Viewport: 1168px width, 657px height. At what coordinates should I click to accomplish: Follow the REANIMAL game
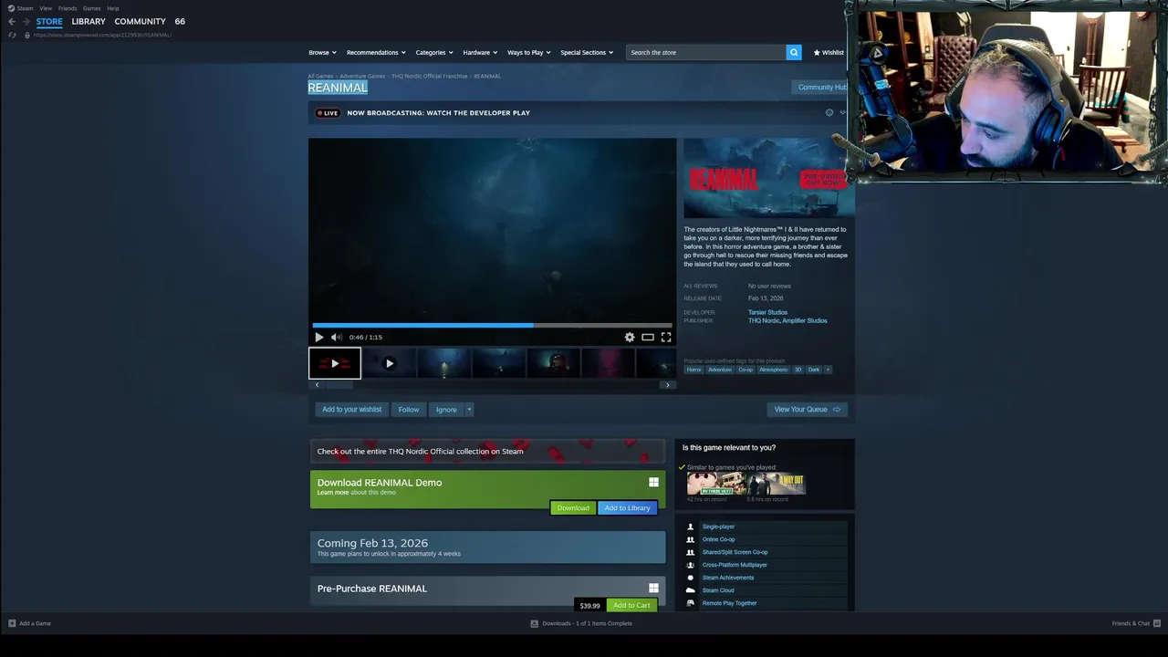tap(408, 409)
